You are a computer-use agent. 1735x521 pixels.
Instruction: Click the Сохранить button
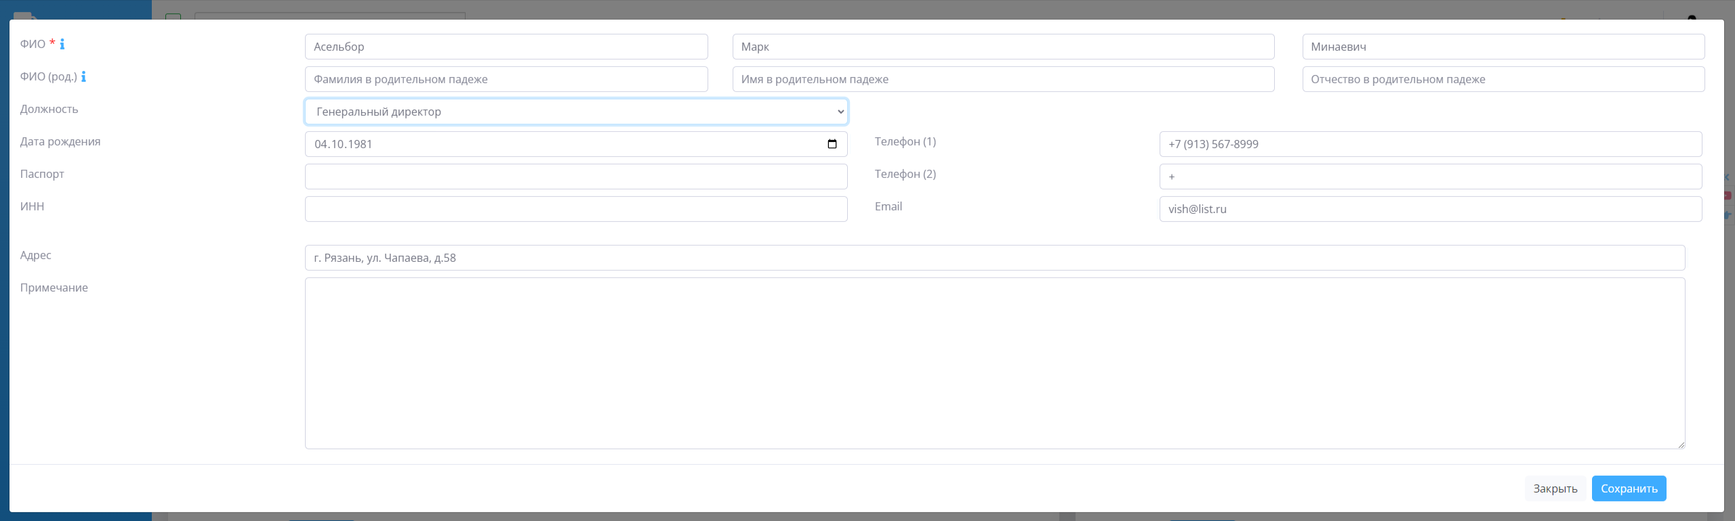pyautogui.click(x=1628, y=489)
